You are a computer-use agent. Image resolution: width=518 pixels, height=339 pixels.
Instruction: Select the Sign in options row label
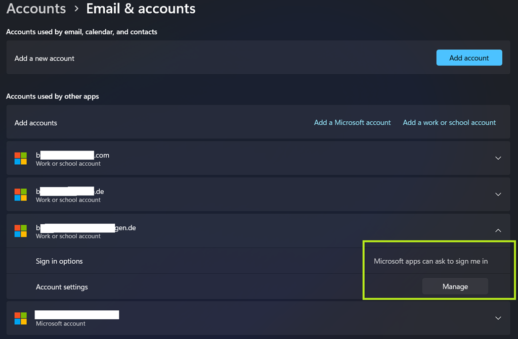click(x=59, y=261)
